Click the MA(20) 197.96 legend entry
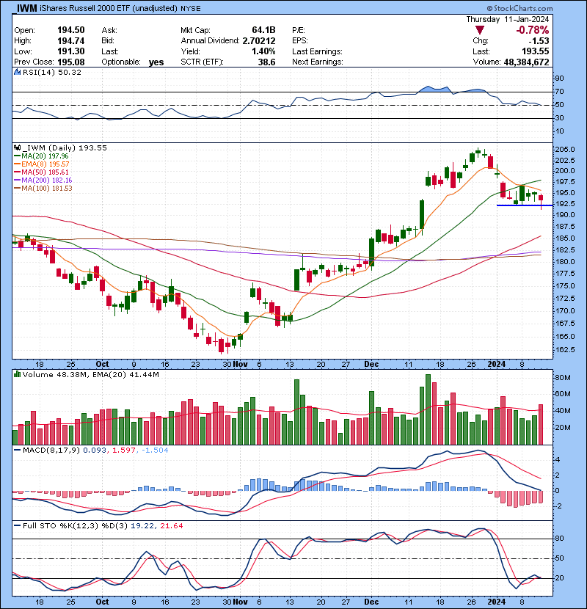Image resolution: width=587 pixels, height=609 pixels. (x=45, y=156)
